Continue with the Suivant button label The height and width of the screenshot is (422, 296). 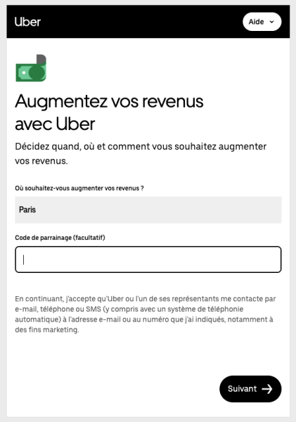[x=242, y=389]
